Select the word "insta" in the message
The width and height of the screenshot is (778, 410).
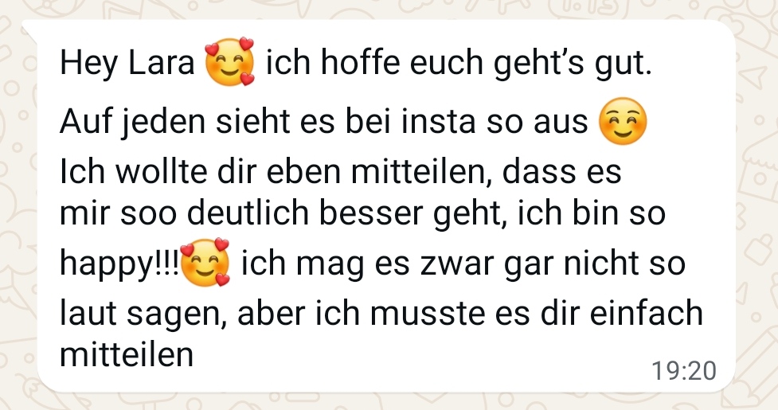click(x=439, y=122)
